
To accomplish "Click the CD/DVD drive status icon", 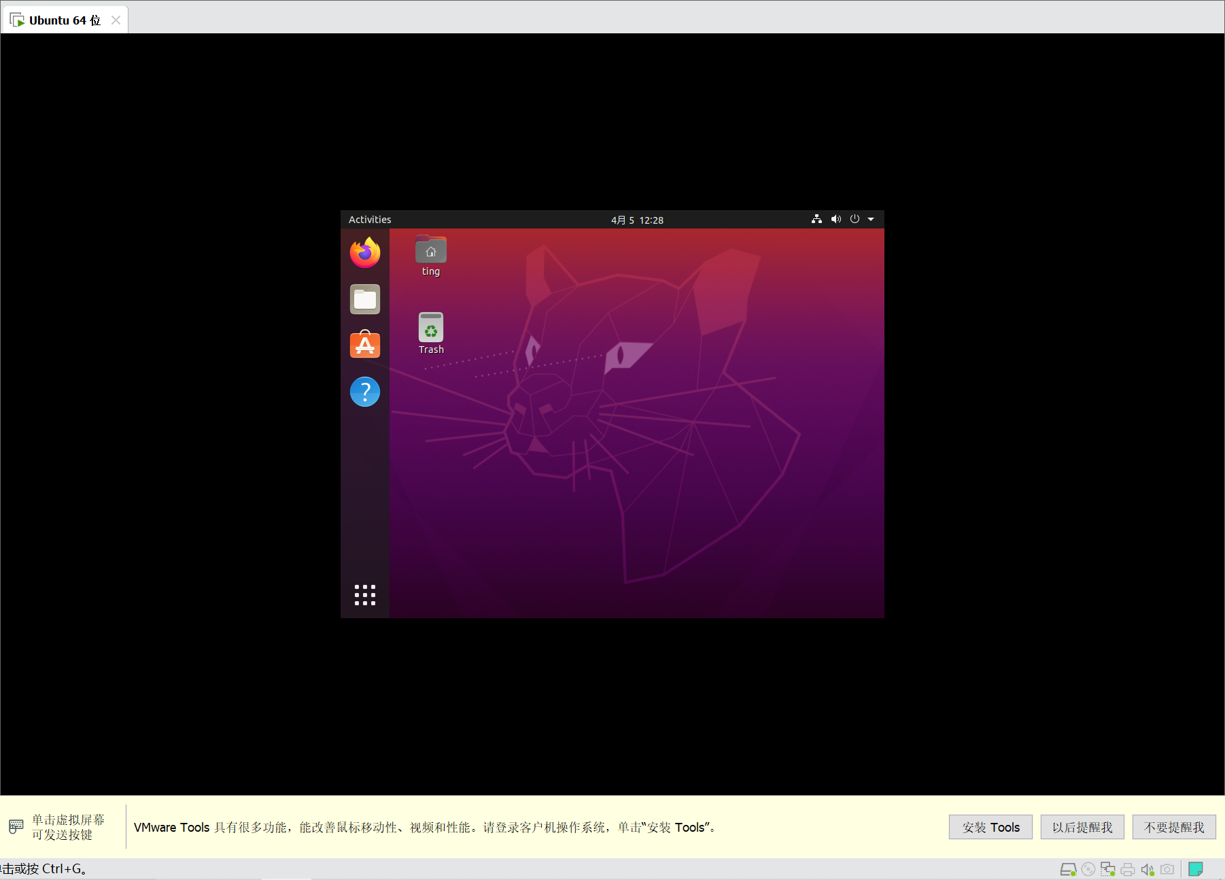I will point(1088,869).
